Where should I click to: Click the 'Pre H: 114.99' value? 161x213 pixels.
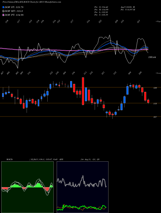pos(101,10)
